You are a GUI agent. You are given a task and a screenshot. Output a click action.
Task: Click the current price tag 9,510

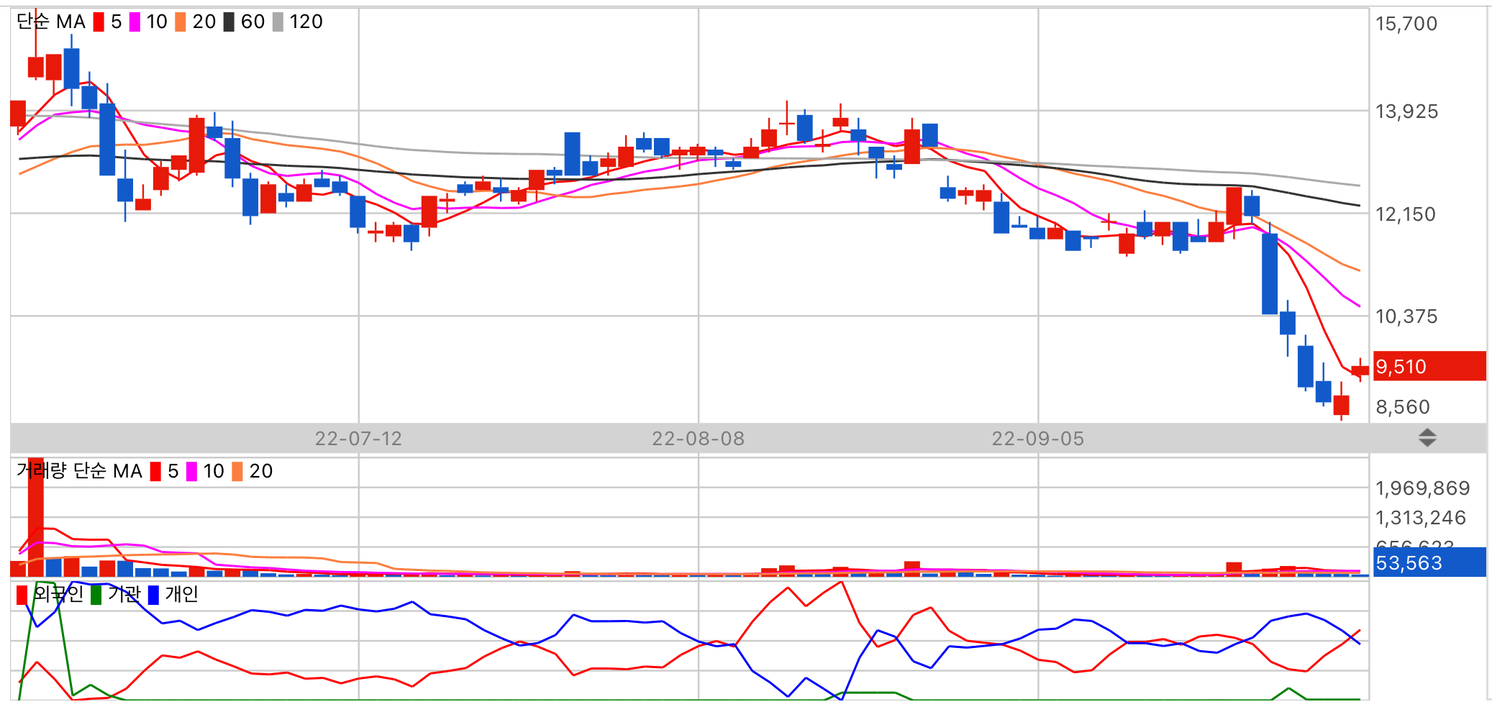point(1429,366)
